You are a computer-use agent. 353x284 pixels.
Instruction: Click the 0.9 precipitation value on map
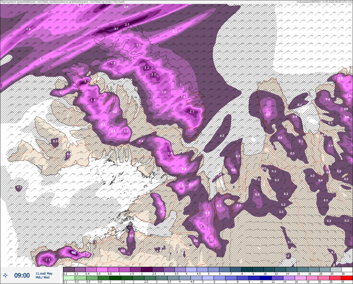(181, 186)
